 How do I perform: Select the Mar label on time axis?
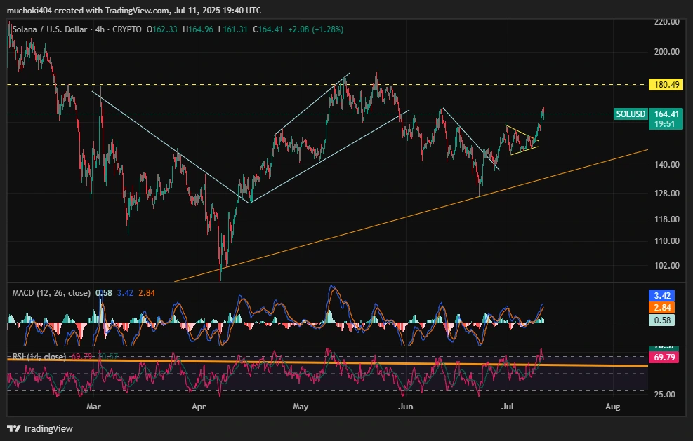[x=95, y=407]
